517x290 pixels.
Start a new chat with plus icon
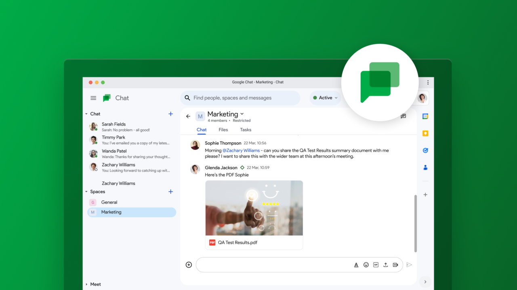[x=170, y=114]
